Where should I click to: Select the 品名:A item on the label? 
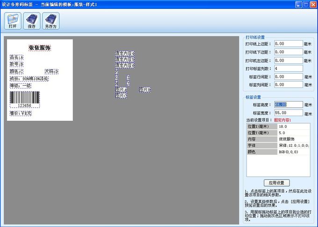tap(16, 57)
